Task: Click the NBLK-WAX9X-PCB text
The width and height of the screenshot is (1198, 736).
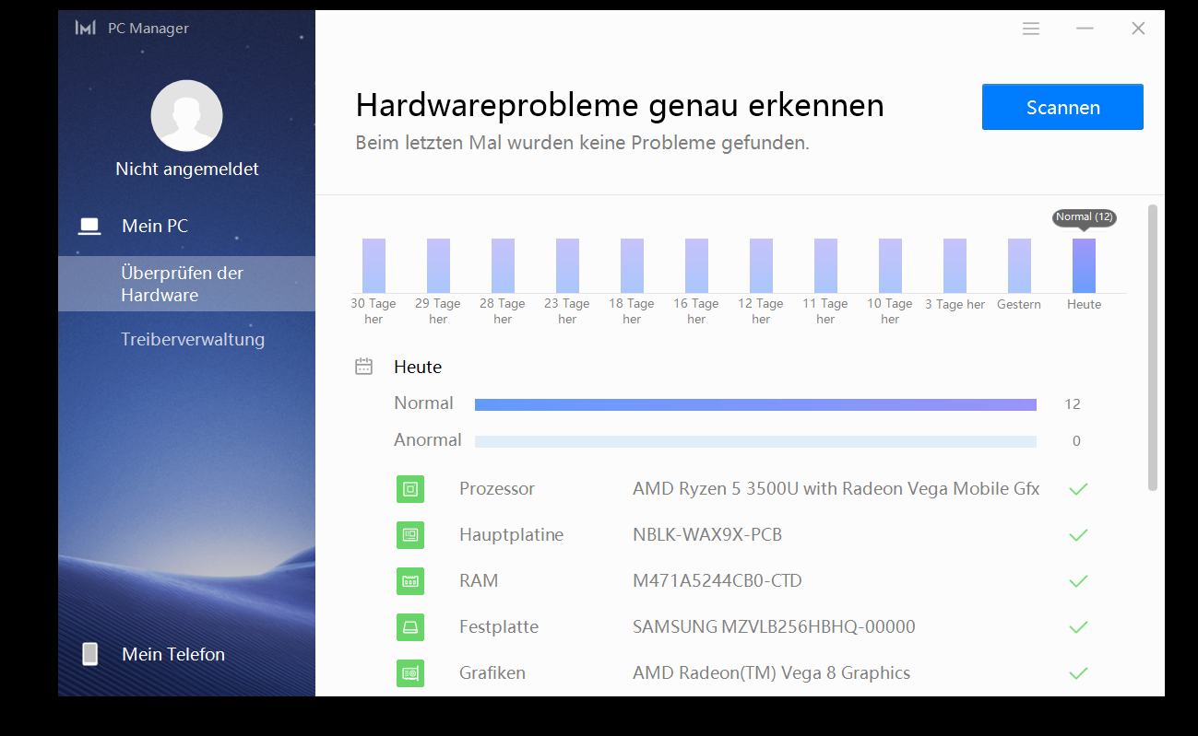Action: (707, 535)
